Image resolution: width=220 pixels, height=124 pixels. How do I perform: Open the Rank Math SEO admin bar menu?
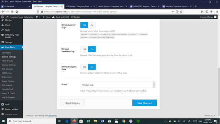pyautogui.click(x=60, y=17)
